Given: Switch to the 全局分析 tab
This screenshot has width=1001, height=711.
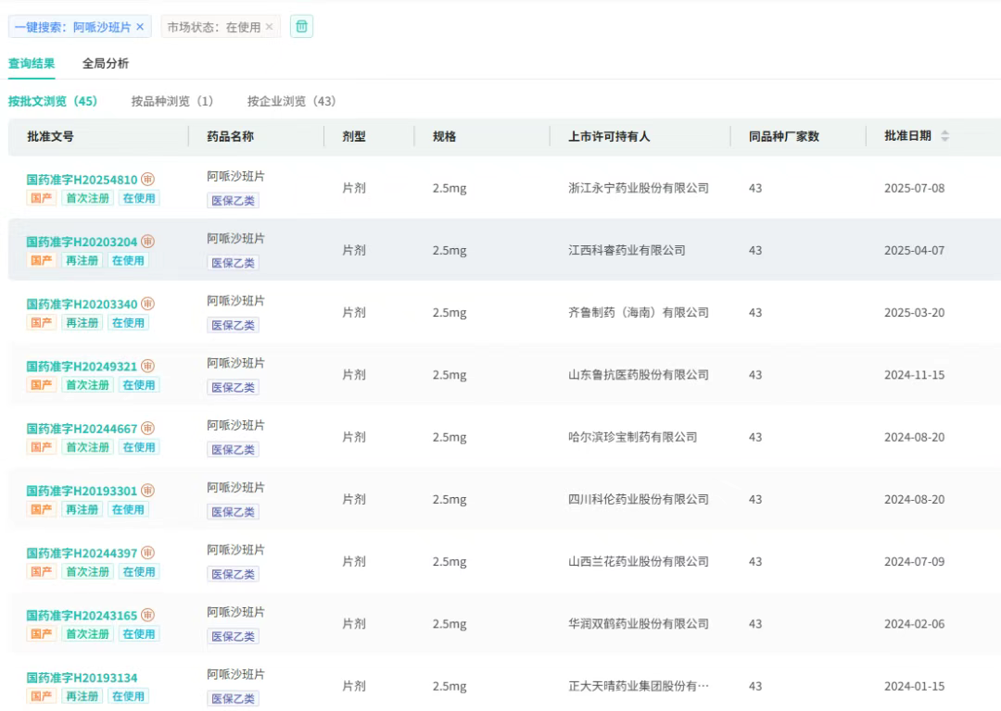Looking at the screenshot, I should pyautogui.click(x=106, y=64).
